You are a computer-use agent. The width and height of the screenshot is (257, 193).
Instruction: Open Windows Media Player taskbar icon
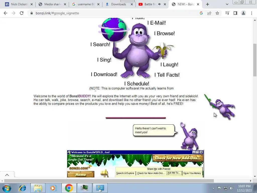tap(53, 188)
